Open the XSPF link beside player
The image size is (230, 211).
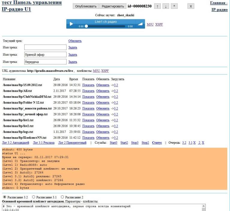point(159,24)
